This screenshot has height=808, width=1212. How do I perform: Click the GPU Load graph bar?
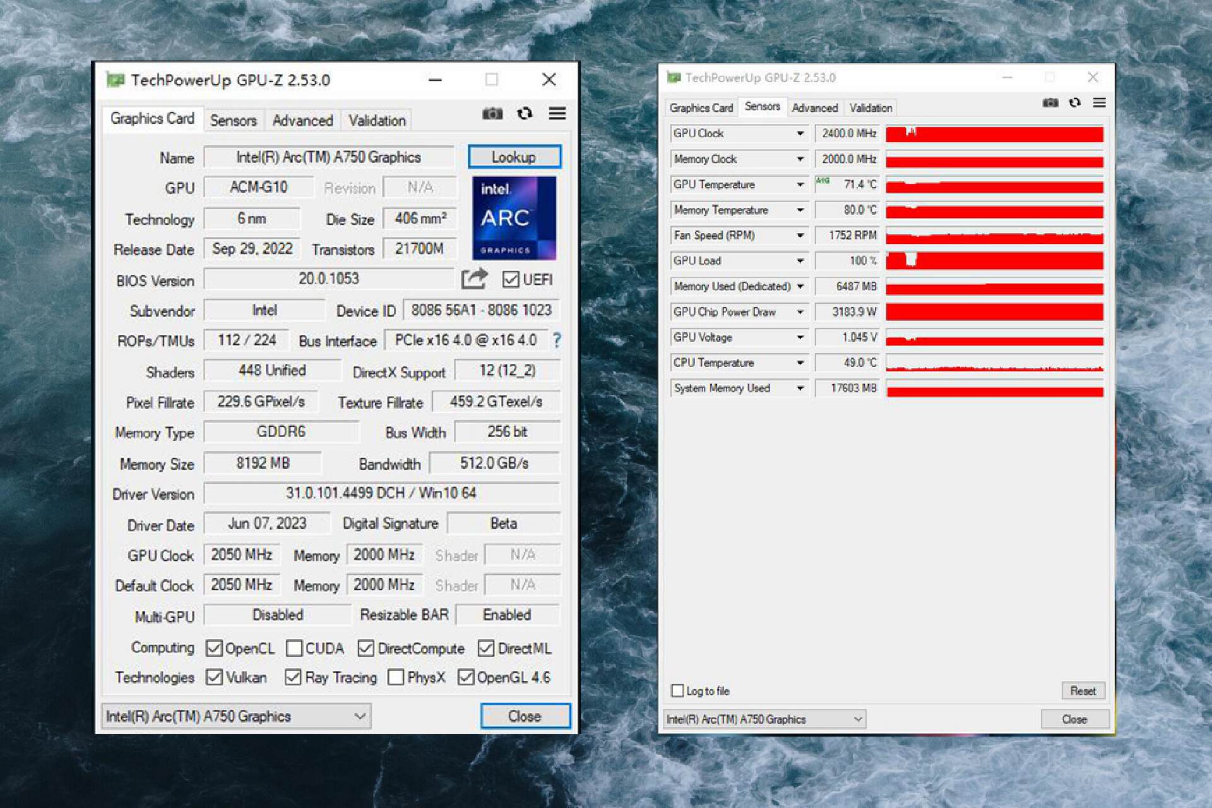[994, 260]
